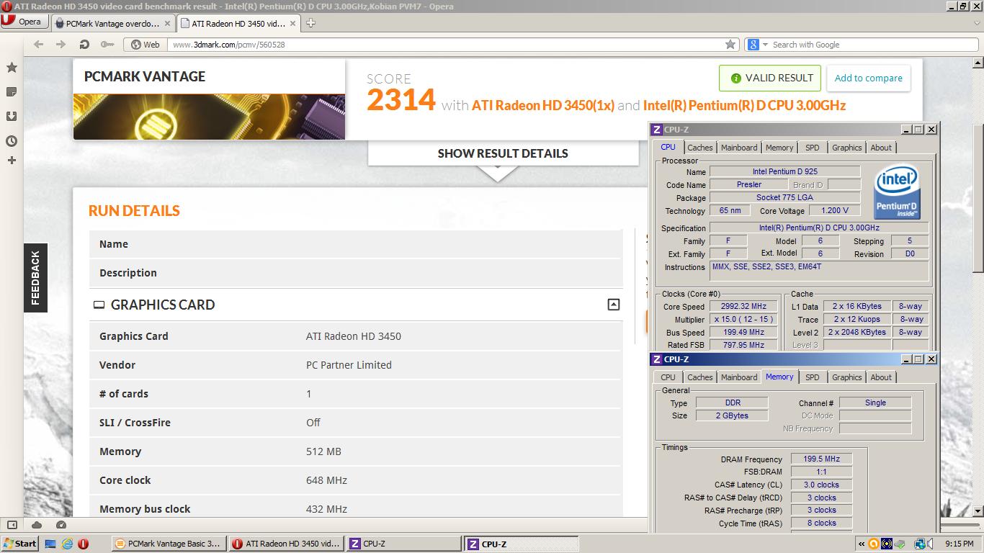The image size is (984, 553).
Task: Click the VALID RESULT badge
Action: [x=770, y=78]
